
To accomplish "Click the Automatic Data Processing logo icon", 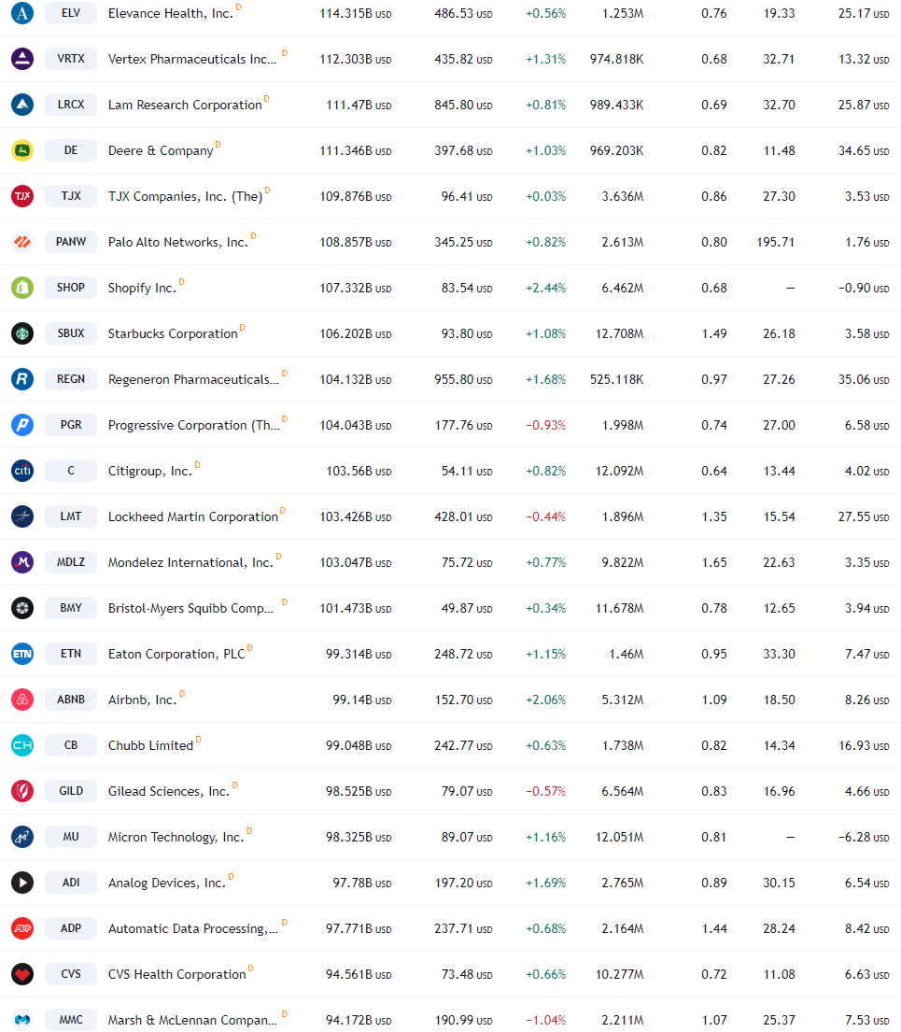I will tap(22, 928).
